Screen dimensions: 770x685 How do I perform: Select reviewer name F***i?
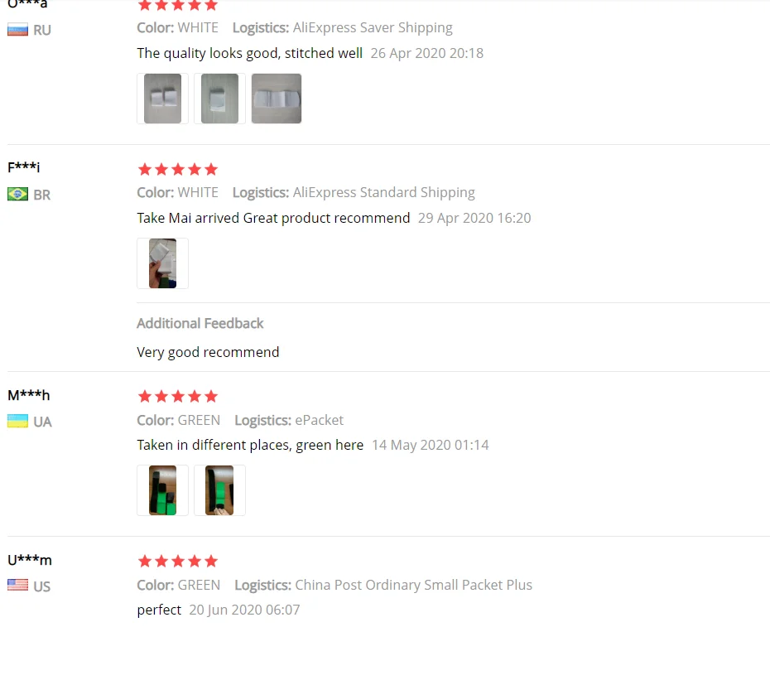(23, 167)
